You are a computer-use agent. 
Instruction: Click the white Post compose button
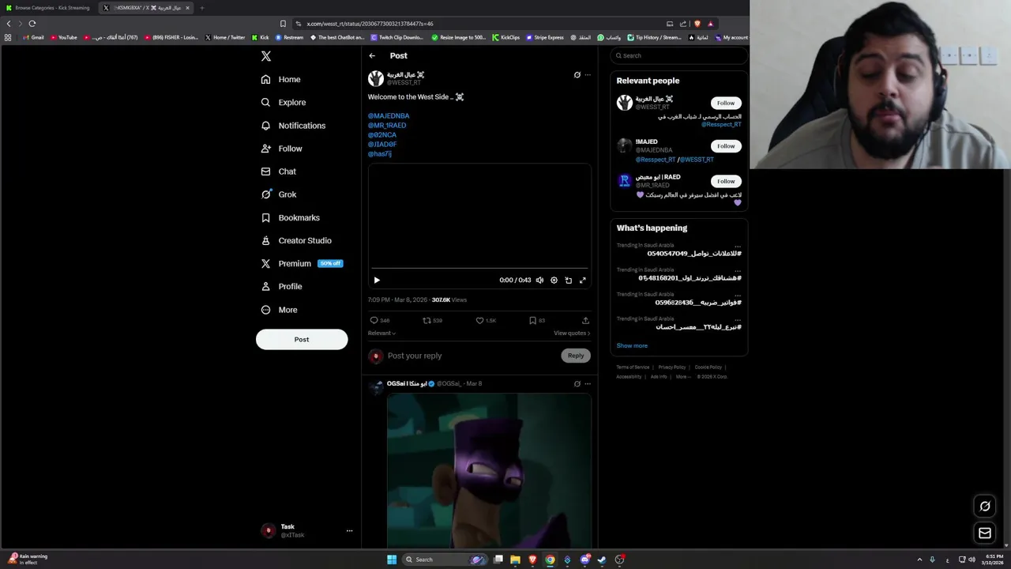pyautogui.click(x=302, y=339)
